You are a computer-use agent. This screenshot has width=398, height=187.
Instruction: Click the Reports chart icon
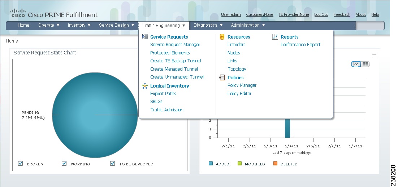click(275, 37)
